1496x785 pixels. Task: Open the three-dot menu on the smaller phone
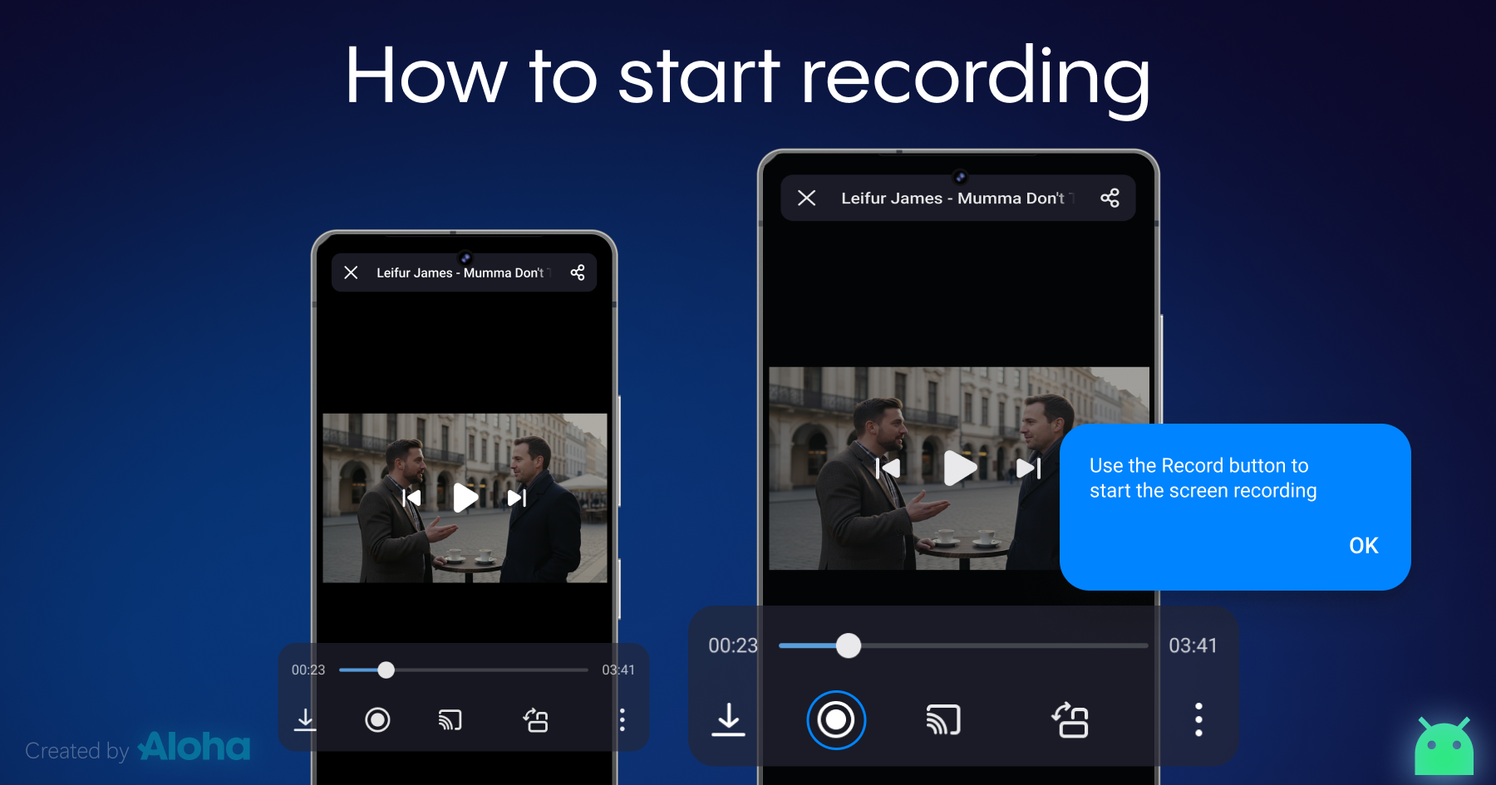(x=623, y=719)
